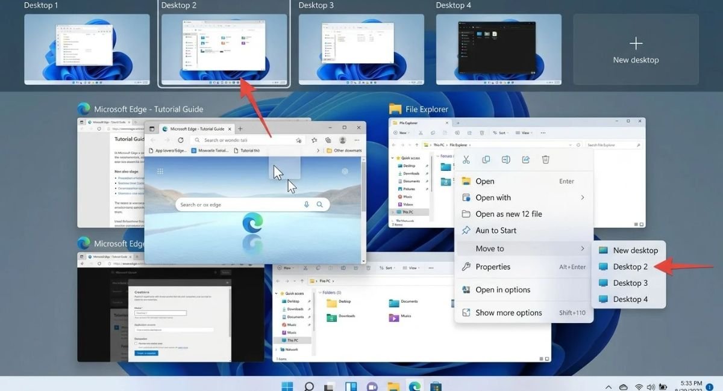Viewport: 723px width, 391px height.
Task: Open Properties from the context menu
Action: pyautogui.click(x=524, y=266)
